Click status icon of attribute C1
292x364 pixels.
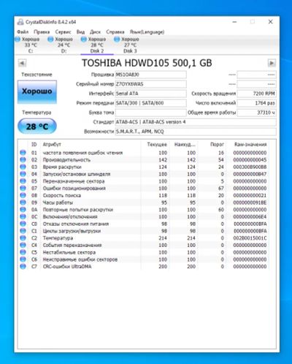[23, 231]
